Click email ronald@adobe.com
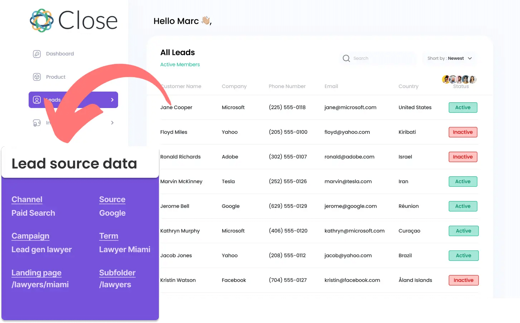The height and width of the screenshot is (323, 520). pos(349,157)
